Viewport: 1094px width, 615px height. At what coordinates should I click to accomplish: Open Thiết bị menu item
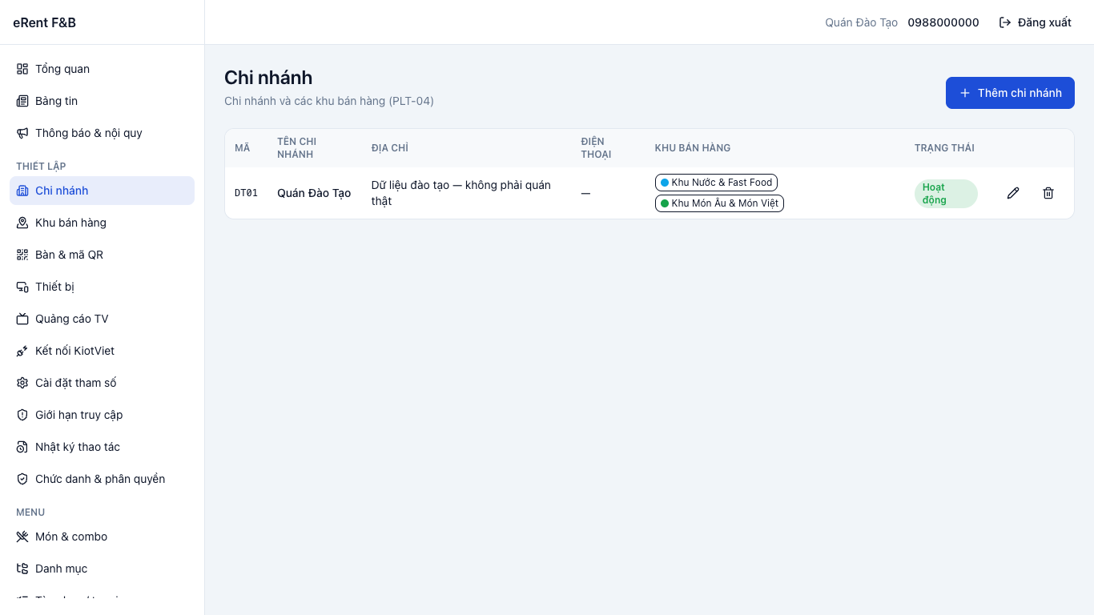(102, 287)
